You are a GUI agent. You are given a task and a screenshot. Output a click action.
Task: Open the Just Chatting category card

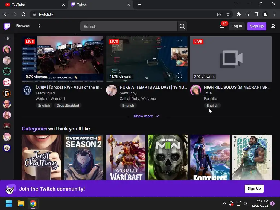pyautogui.click(x=42, y=157)
